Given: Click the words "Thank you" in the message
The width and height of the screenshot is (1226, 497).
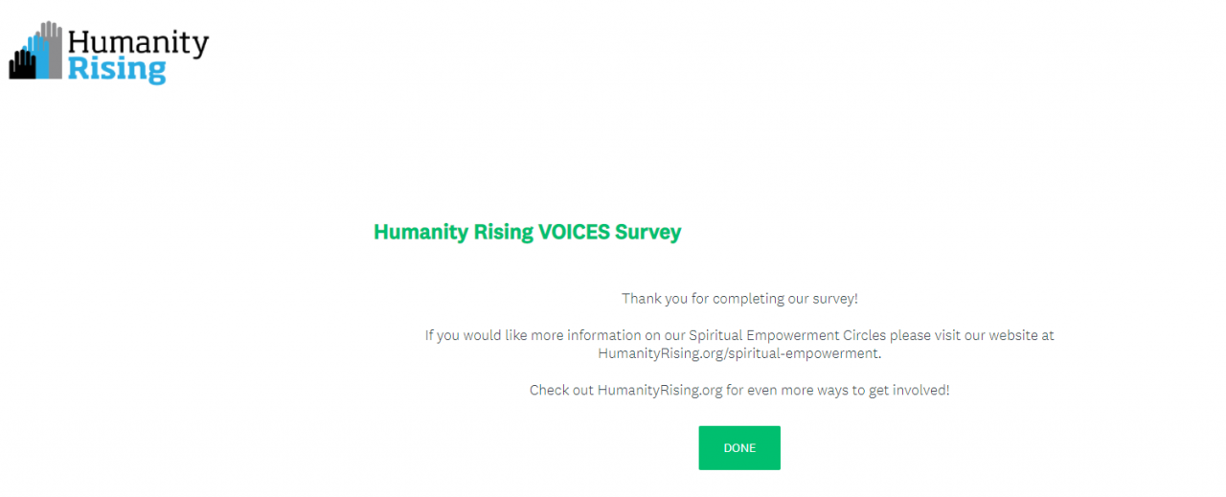Looking at the screenshot, I should point(654,299).
